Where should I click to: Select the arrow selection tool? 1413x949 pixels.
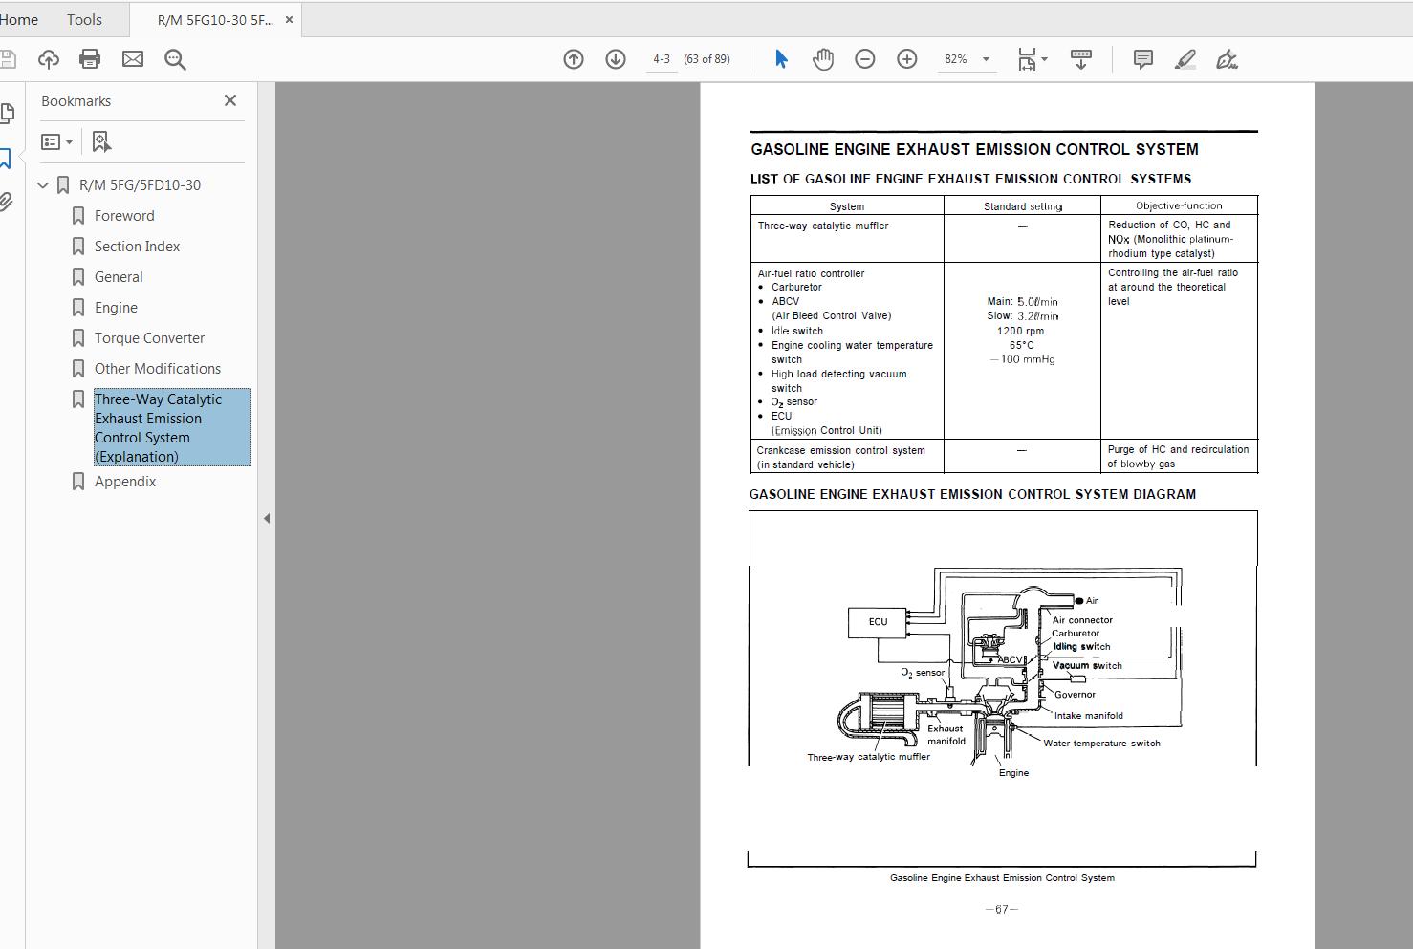click(781, 59)
